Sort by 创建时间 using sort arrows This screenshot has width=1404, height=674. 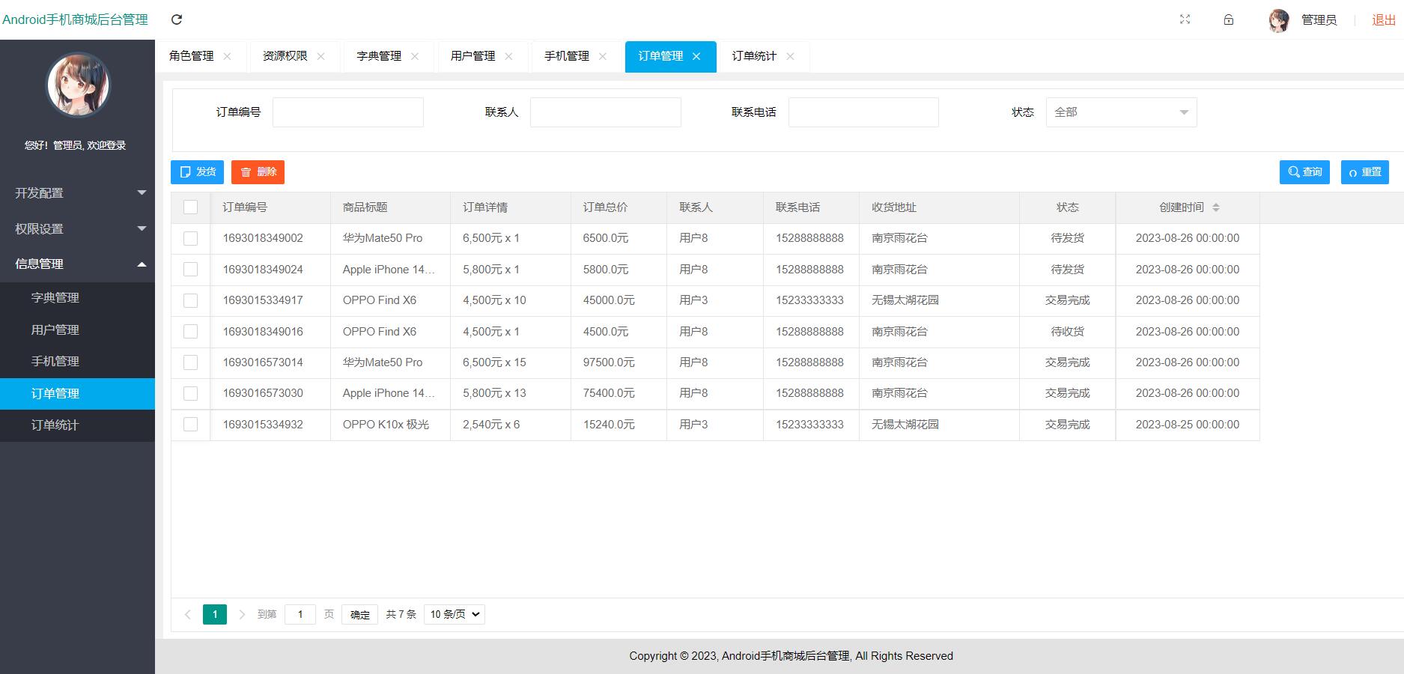pos(1216,207)
